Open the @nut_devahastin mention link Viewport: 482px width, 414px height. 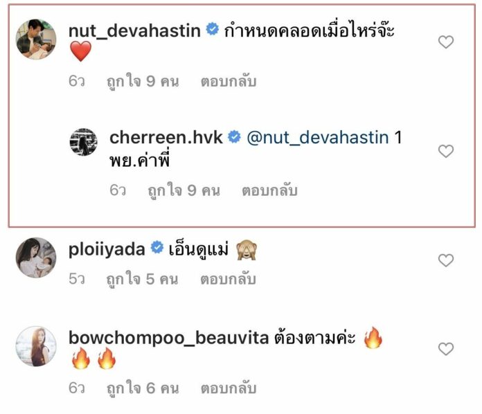318,137
